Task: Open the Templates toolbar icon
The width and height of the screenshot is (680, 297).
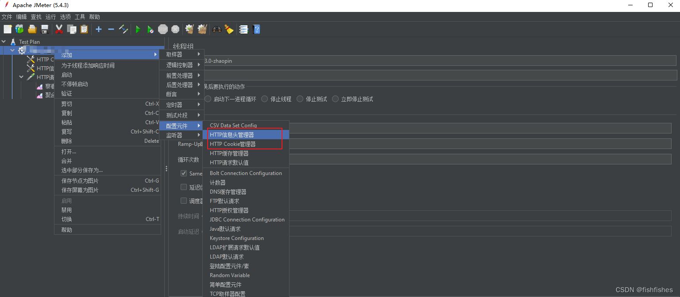Action: tap(19, 29)
